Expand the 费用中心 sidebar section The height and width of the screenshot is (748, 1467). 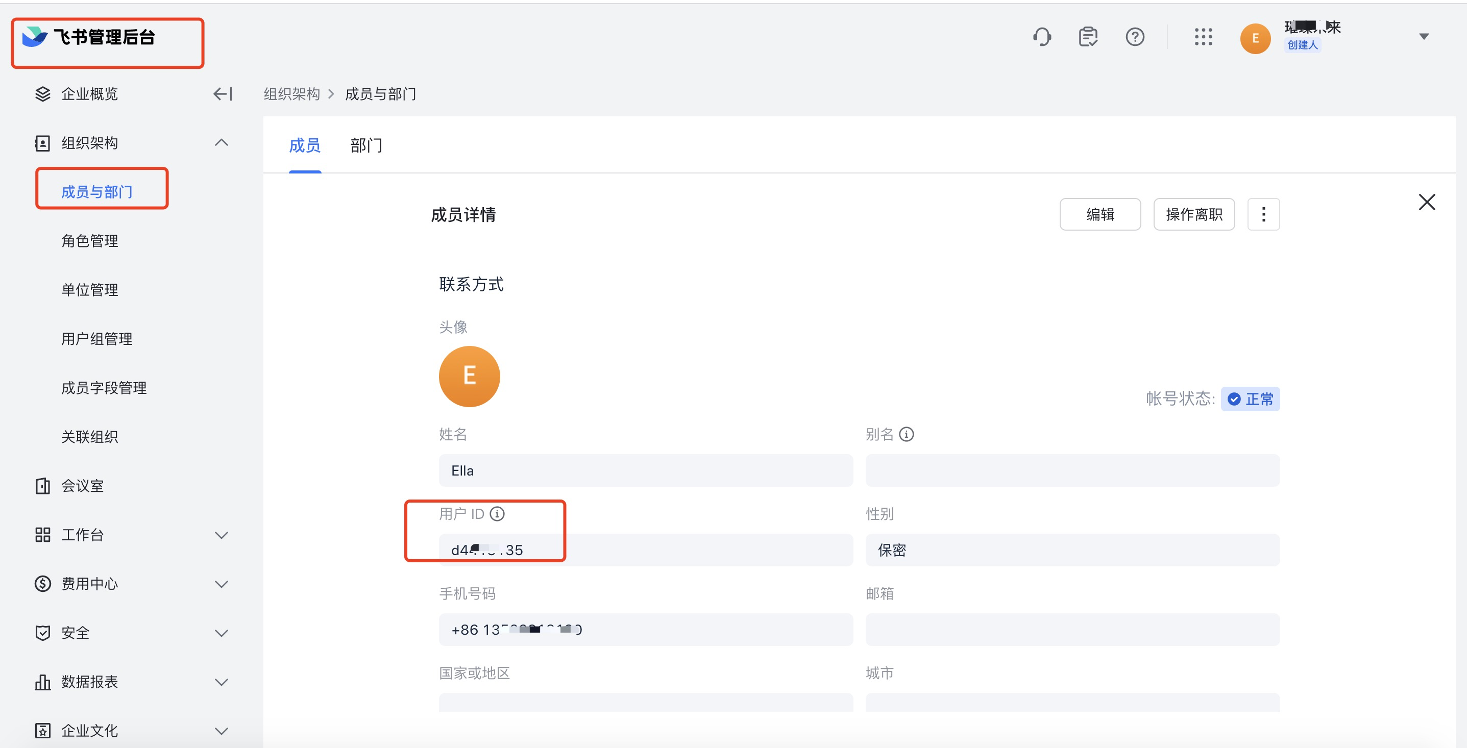tap(222, 584)
